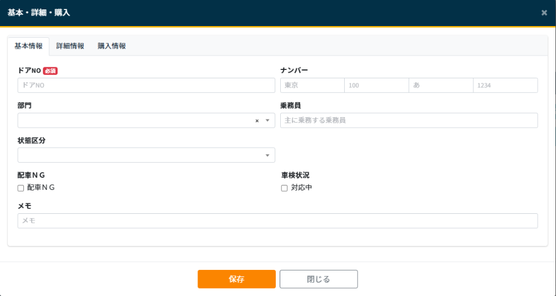Viewport: 556px width, 296px height.
Task: Open the 部門 dropdown arrow
Action: (267, 121)
